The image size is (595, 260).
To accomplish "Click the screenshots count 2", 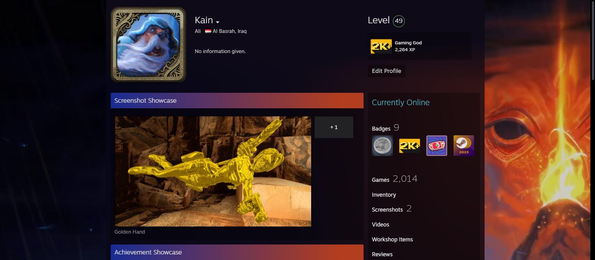I will click(x=409, y=208).
